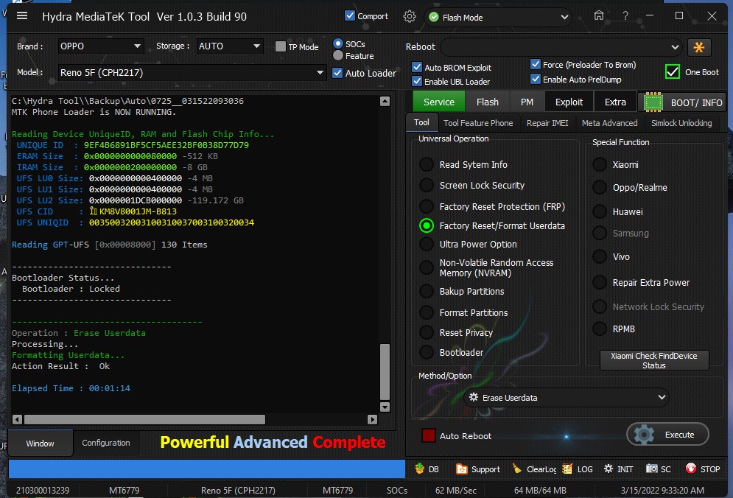This screenshot has height=498, width=733.
Task: Click the log horizontal scrollbar thumb
Action: [x=144, y=419]
